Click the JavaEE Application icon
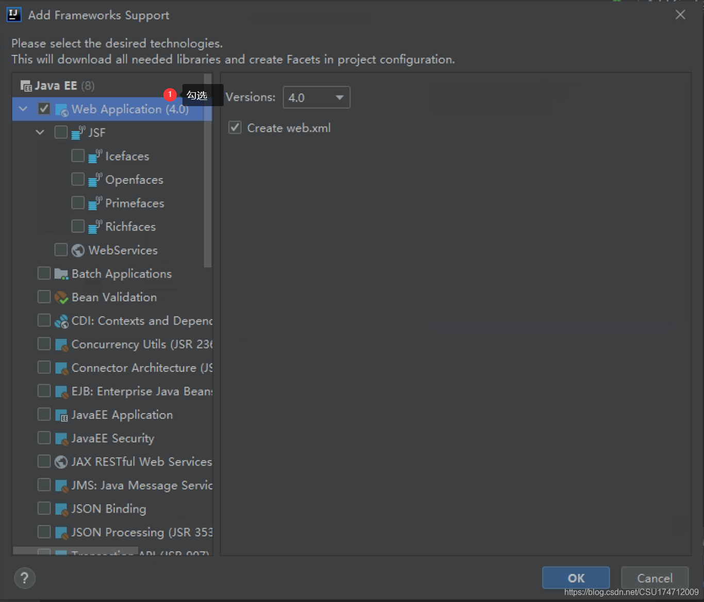 coord(61,415)
